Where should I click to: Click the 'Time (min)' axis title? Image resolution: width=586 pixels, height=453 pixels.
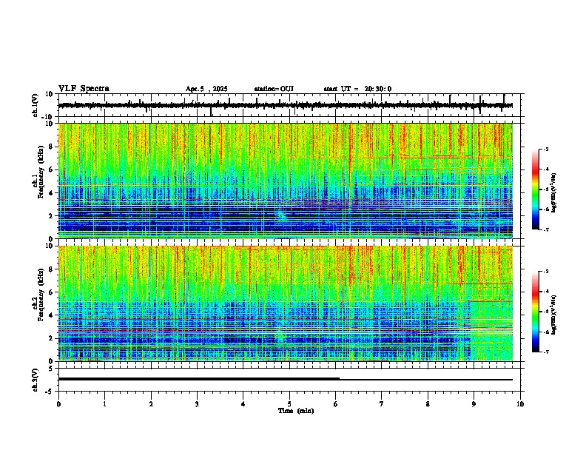(x=296, y=411)
